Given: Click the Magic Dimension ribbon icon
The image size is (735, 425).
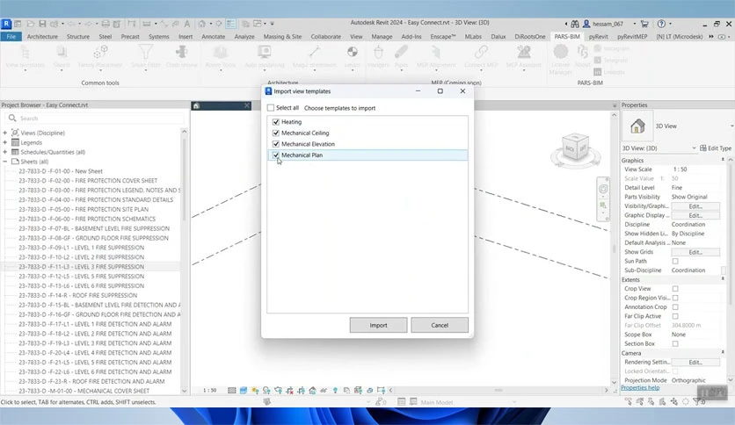Looking at the screenshot, I should (x=315, y=53).
